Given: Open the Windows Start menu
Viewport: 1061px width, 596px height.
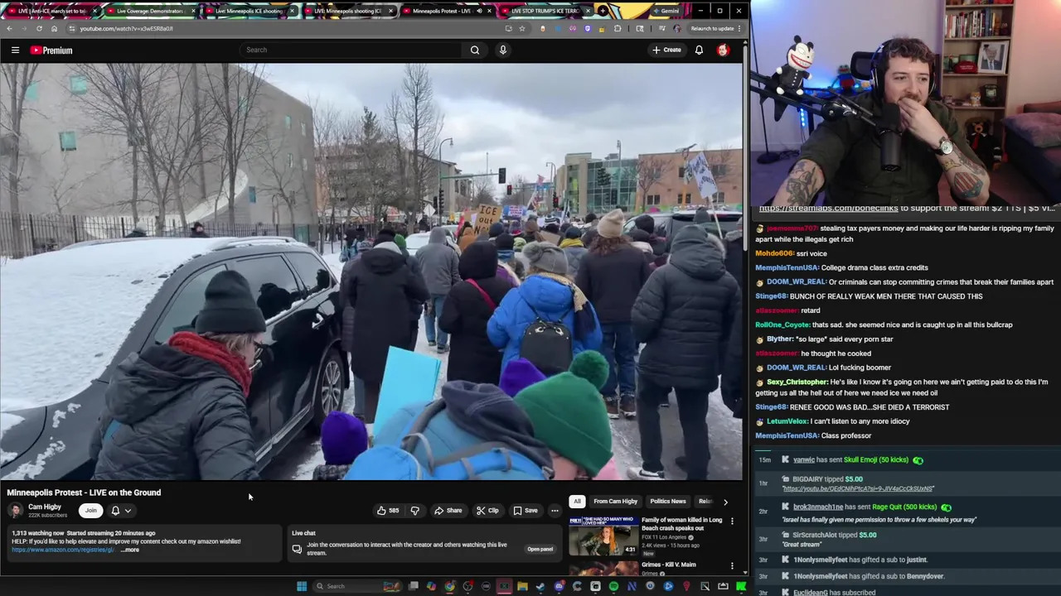Looking at the screenshot, I should point(302,586).
